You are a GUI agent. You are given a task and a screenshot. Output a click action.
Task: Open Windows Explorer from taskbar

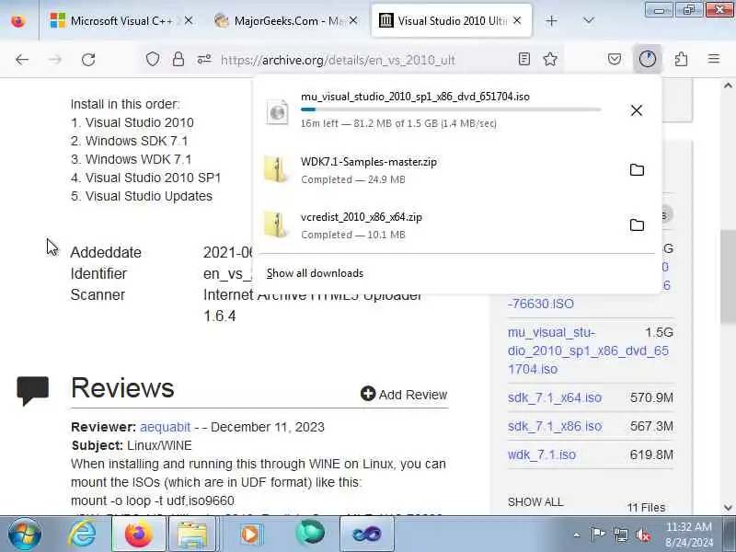pyautogui.click(x=191, y=534)
